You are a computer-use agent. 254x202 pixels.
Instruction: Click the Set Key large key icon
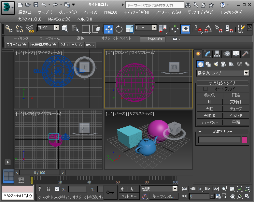[110, 193]
